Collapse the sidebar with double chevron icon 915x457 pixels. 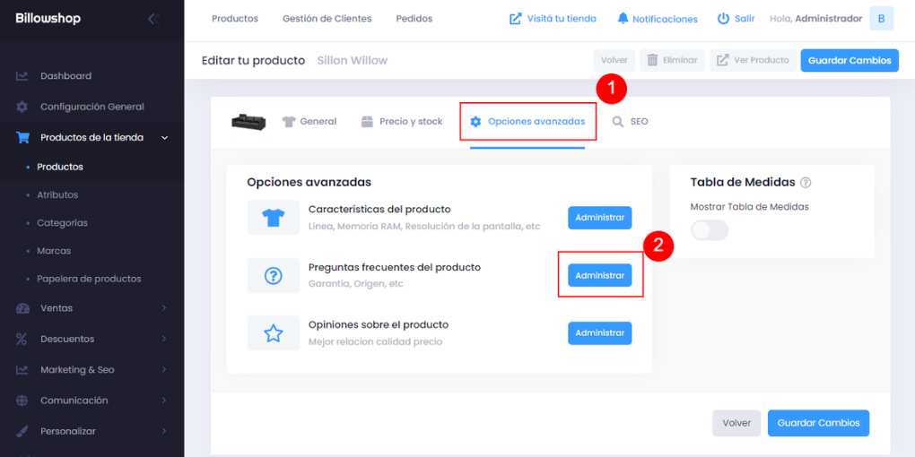coord(153,19)
